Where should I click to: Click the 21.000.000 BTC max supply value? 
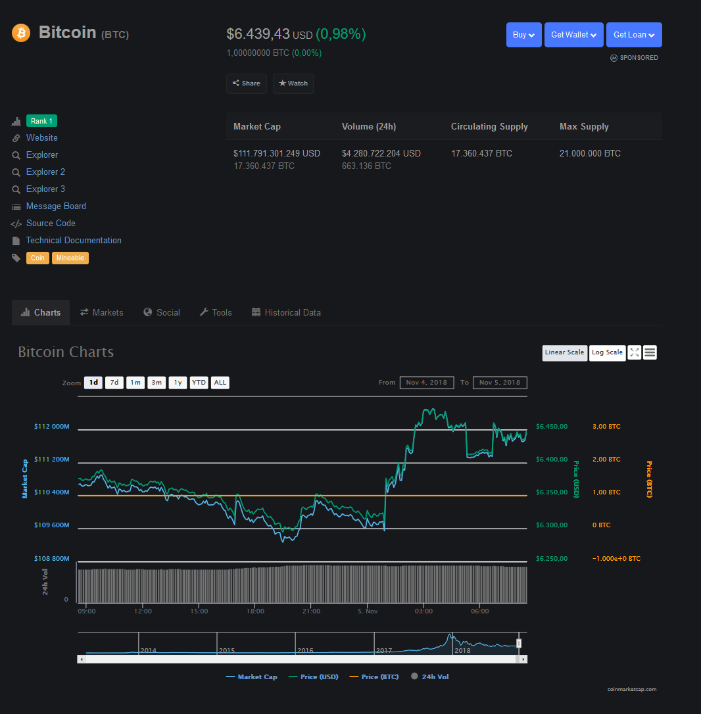click(x=590, y=153)
